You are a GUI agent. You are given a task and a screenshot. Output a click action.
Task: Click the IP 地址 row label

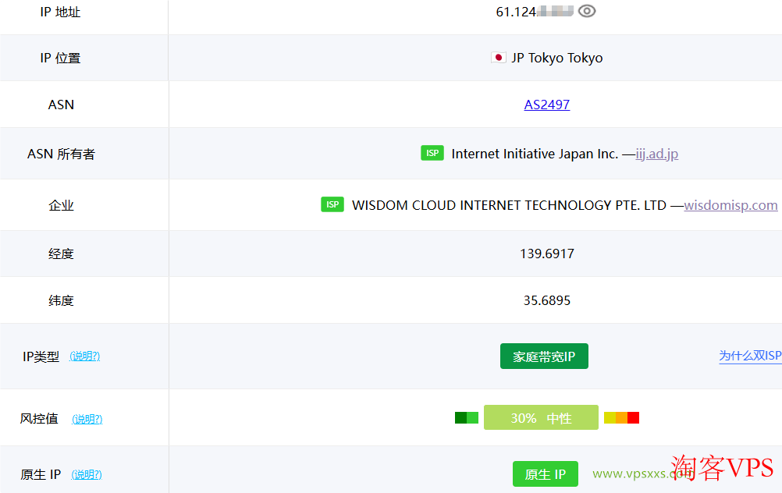tap(60, 12)
